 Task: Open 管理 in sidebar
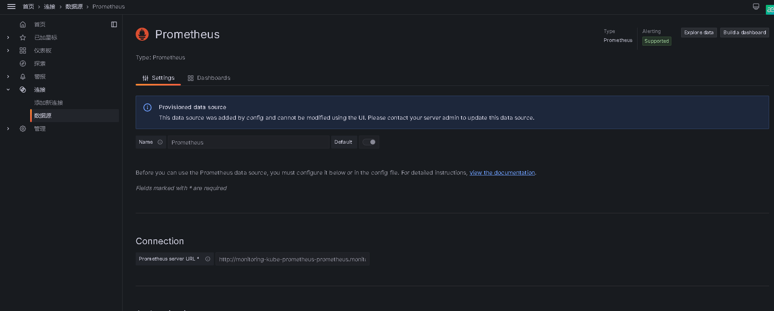click(40, 129)
